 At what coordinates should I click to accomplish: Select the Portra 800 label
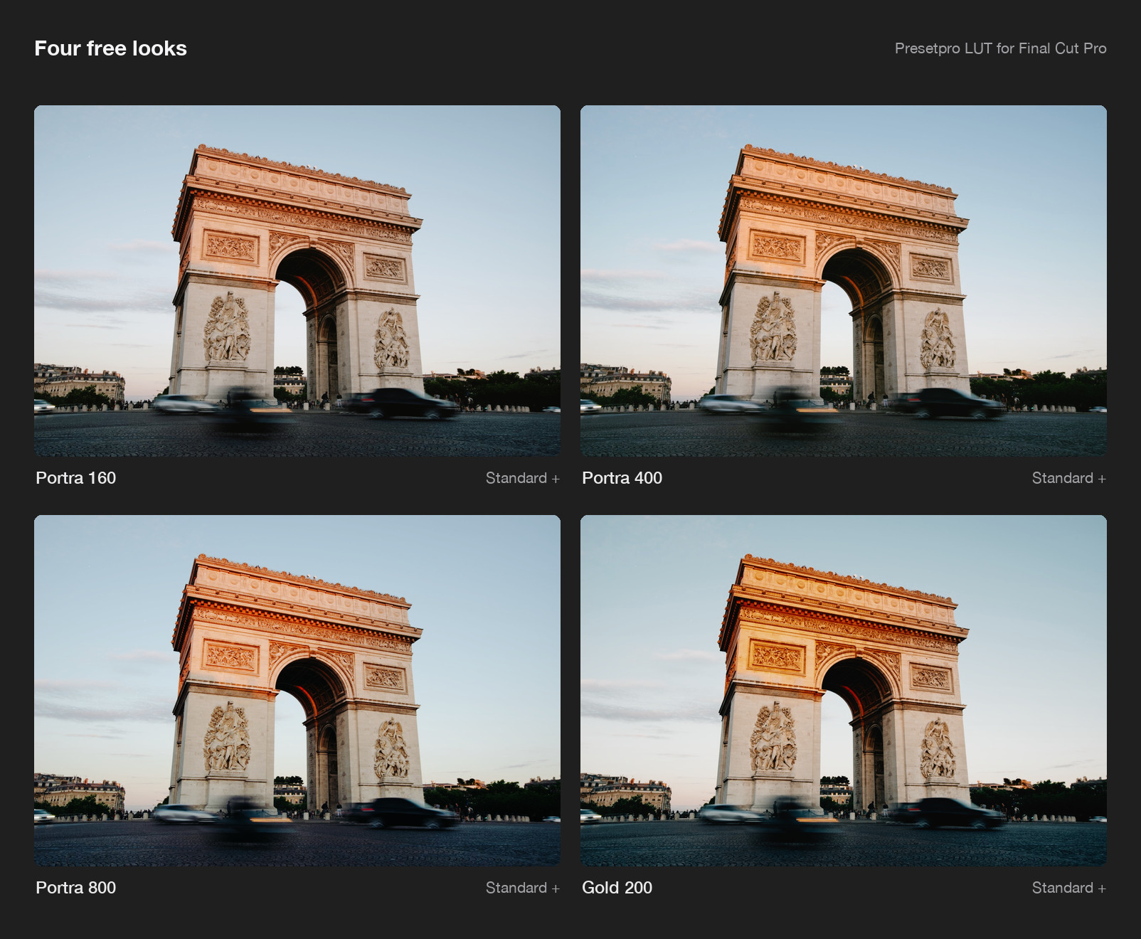click(76, 888)
